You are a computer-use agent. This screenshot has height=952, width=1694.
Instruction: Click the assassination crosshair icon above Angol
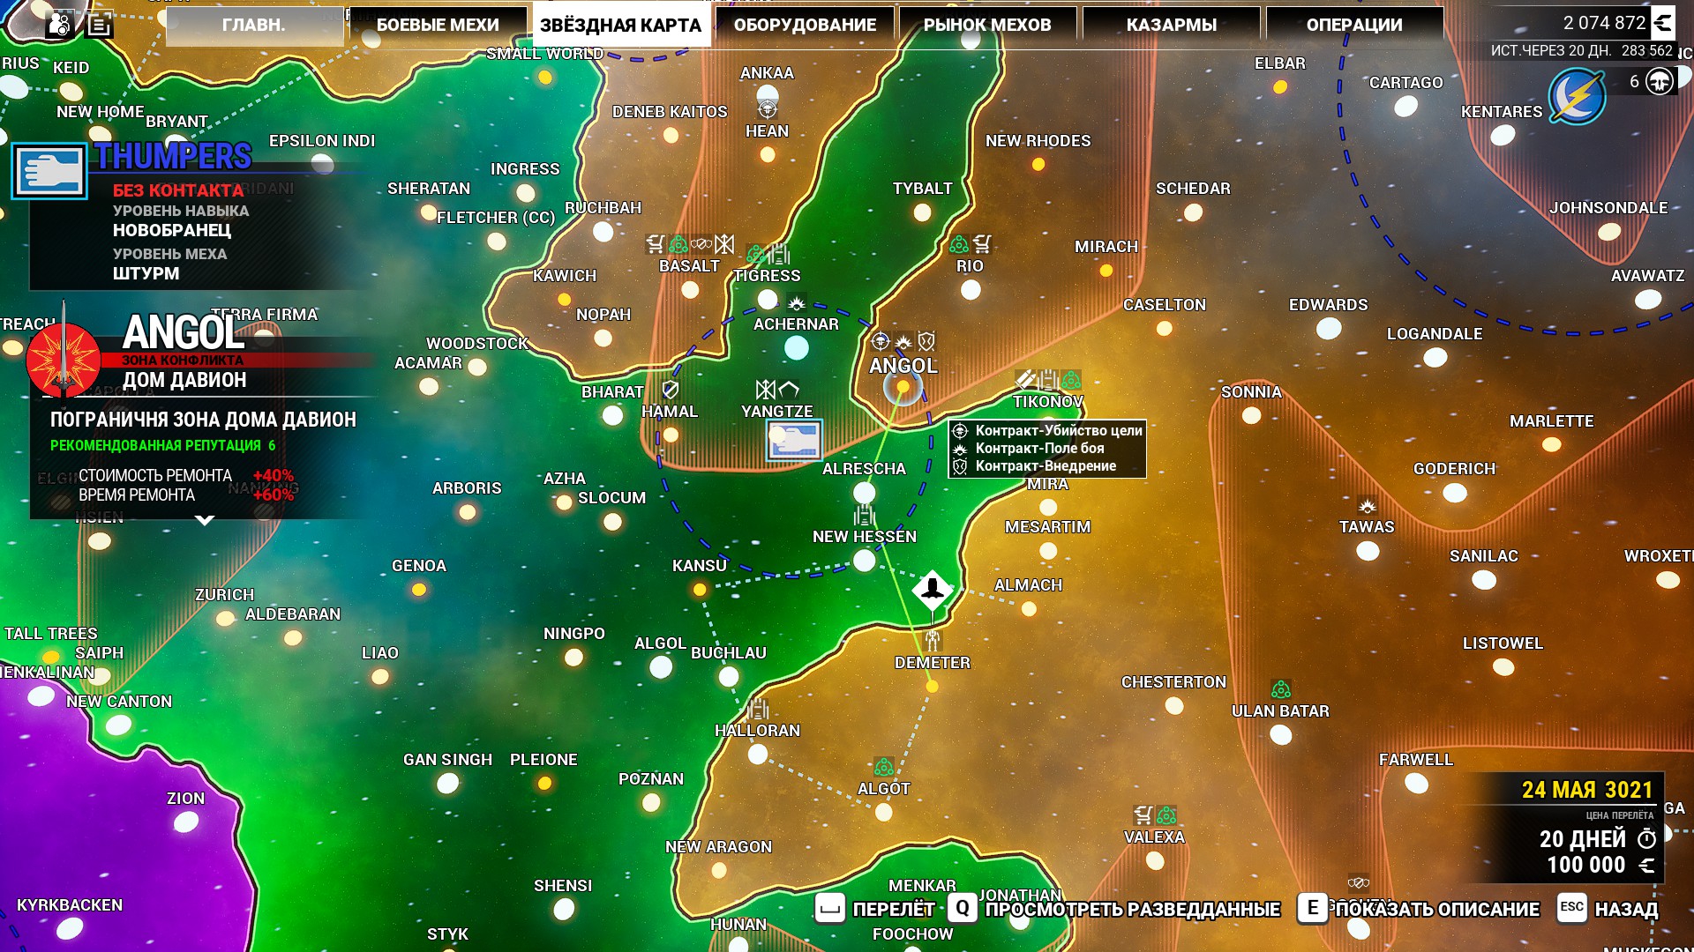point(880,341)
